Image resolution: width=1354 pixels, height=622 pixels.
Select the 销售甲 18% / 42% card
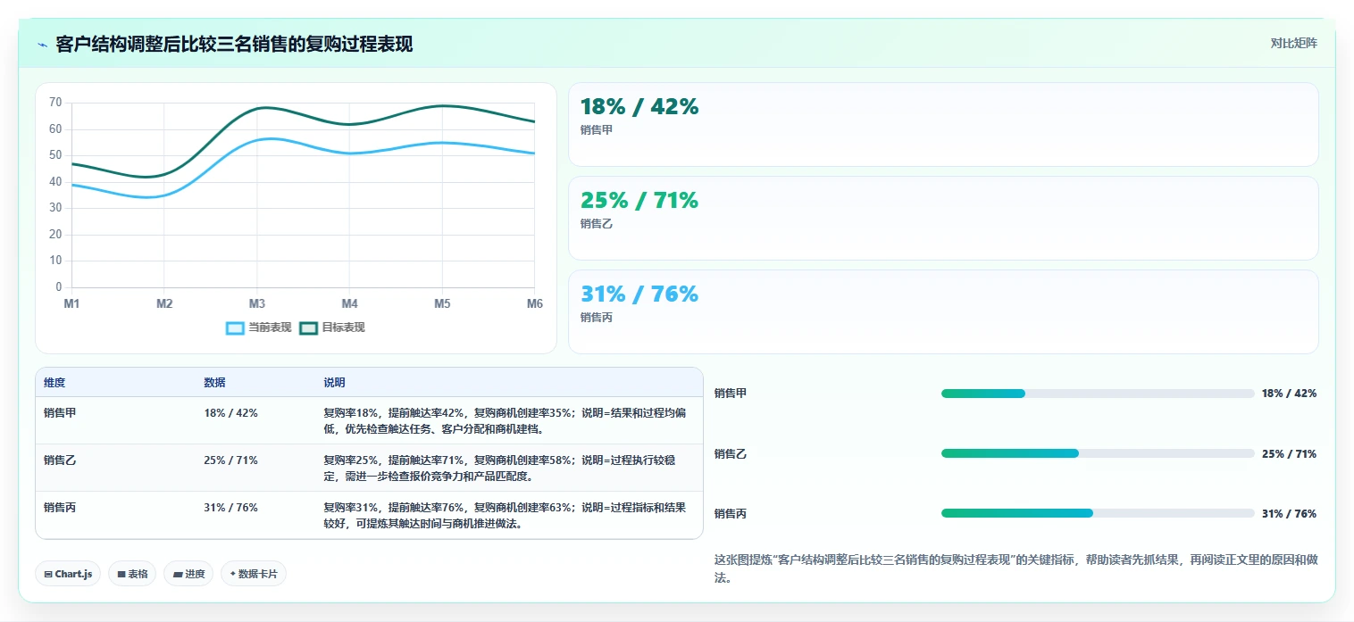tap(943, 124)
